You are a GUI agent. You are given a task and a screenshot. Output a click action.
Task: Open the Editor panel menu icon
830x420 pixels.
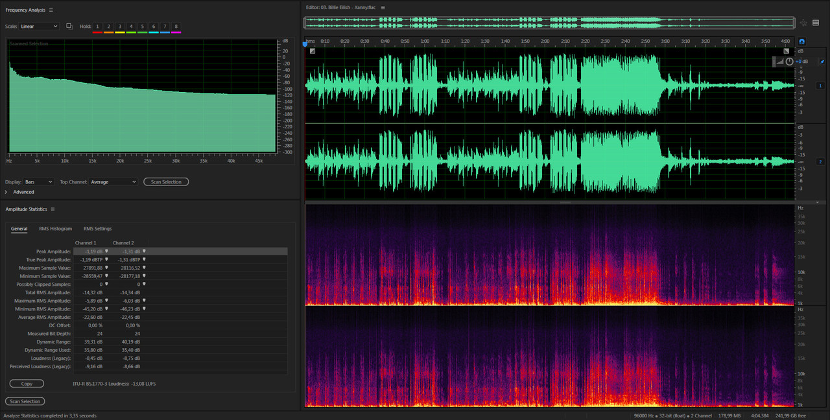point(383,7)
